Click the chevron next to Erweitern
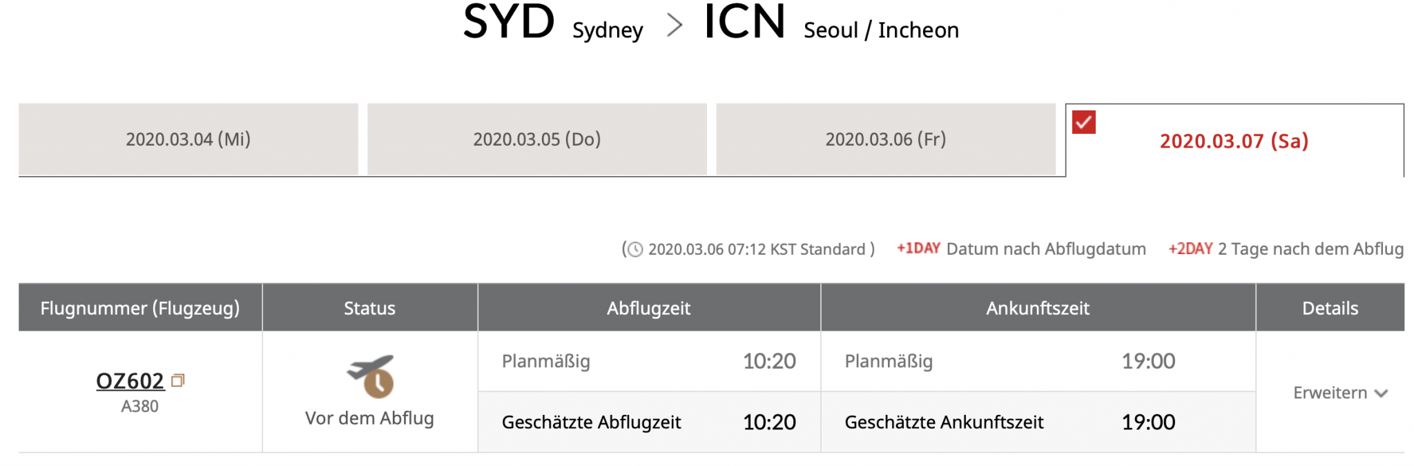The height and width of the screenshot is (466, 1414). [1381, 394]
